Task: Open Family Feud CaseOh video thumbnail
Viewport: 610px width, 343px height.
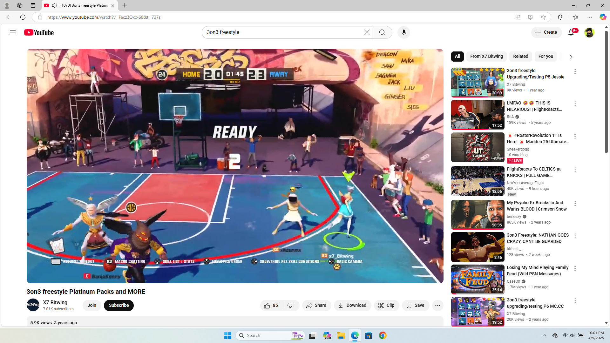Action: 478,279
